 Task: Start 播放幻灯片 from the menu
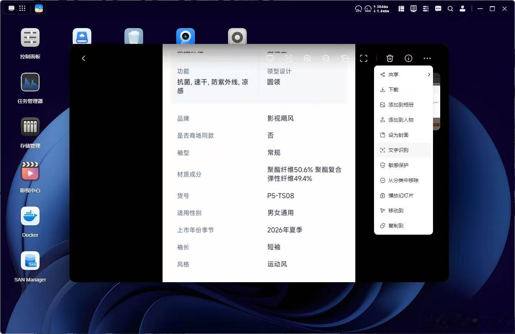[404, 195]
